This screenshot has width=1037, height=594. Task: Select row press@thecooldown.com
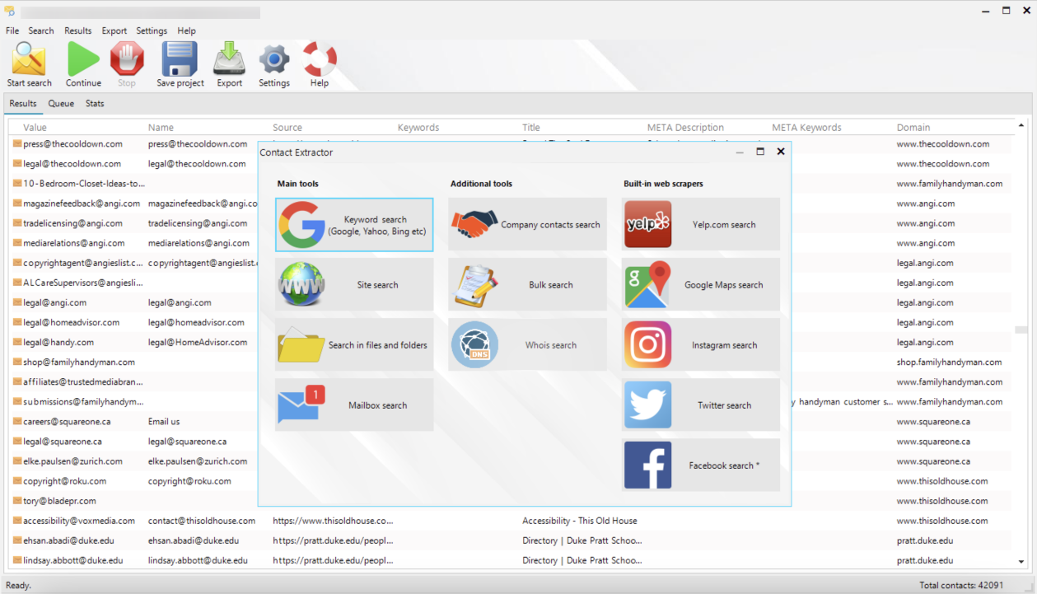pos(511,144)
